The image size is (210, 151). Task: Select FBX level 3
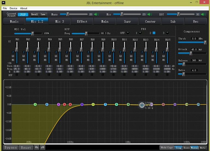coord(167,33)
